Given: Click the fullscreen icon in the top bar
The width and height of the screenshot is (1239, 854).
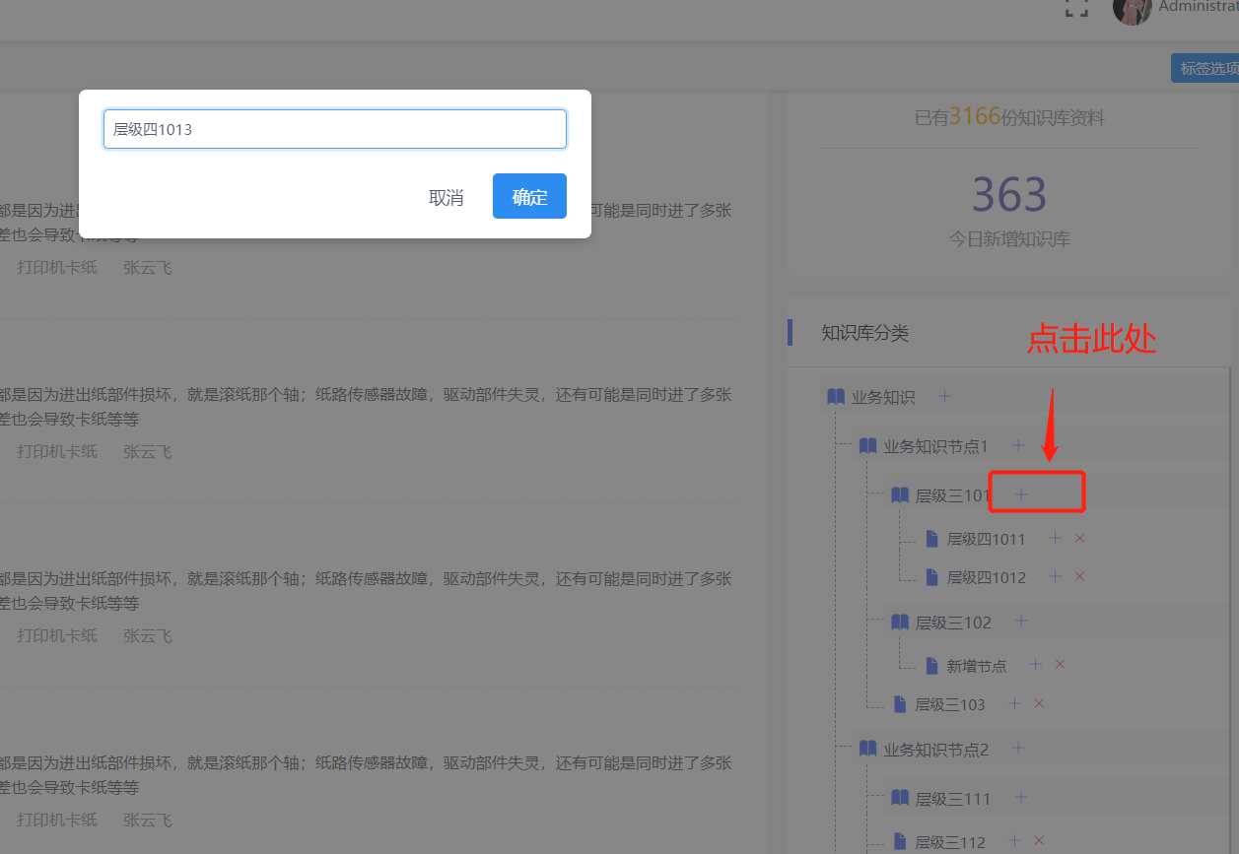Looking at the screenshot, I should (x=1076, y=10).
